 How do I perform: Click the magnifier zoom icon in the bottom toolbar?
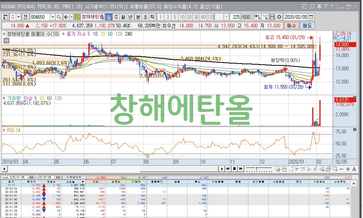click(335, 169)
